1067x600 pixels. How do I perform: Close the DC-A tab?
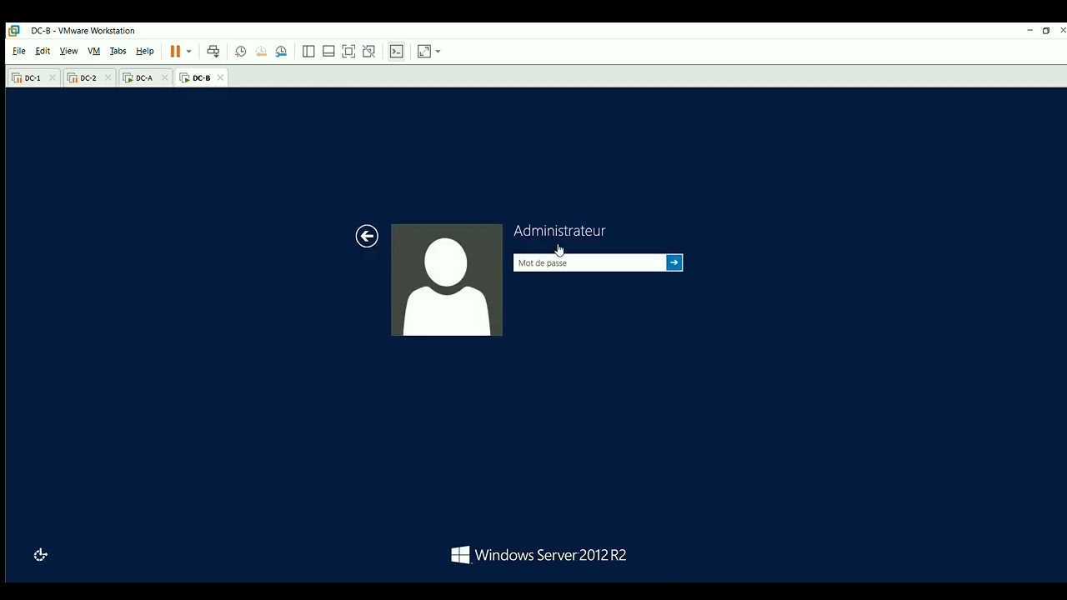164,78
